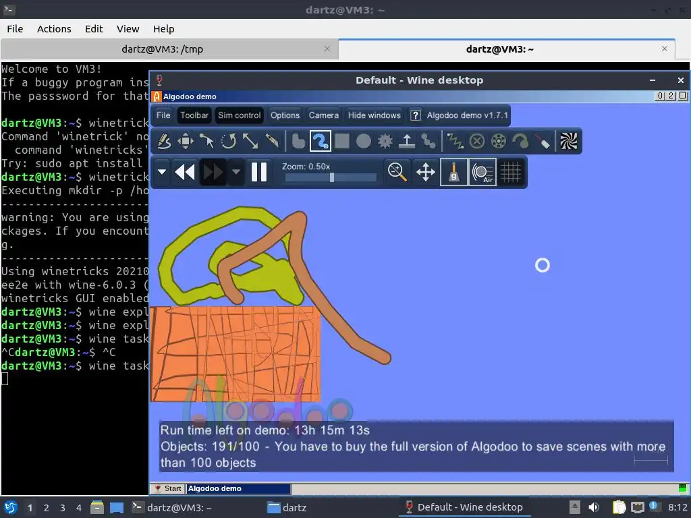Open the Options menu in Algodoo

pyautogui.click(x=285, y=115)
